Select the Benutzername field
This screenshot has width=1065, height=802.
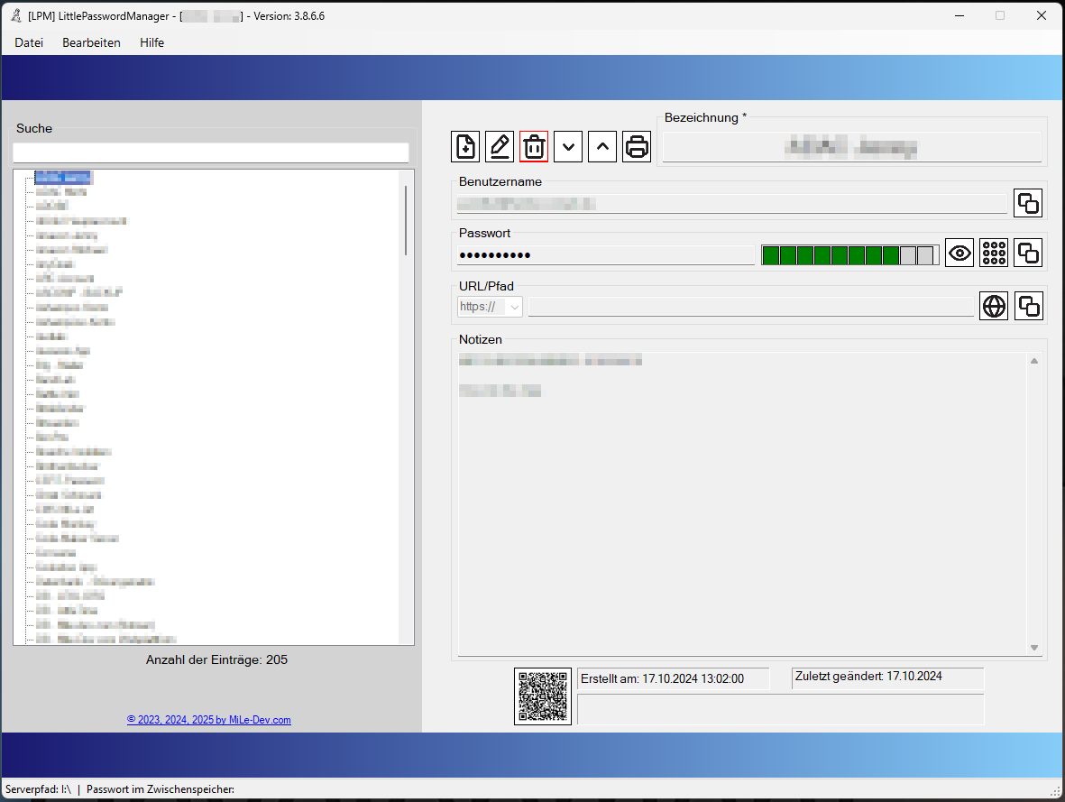pos(732,203)
